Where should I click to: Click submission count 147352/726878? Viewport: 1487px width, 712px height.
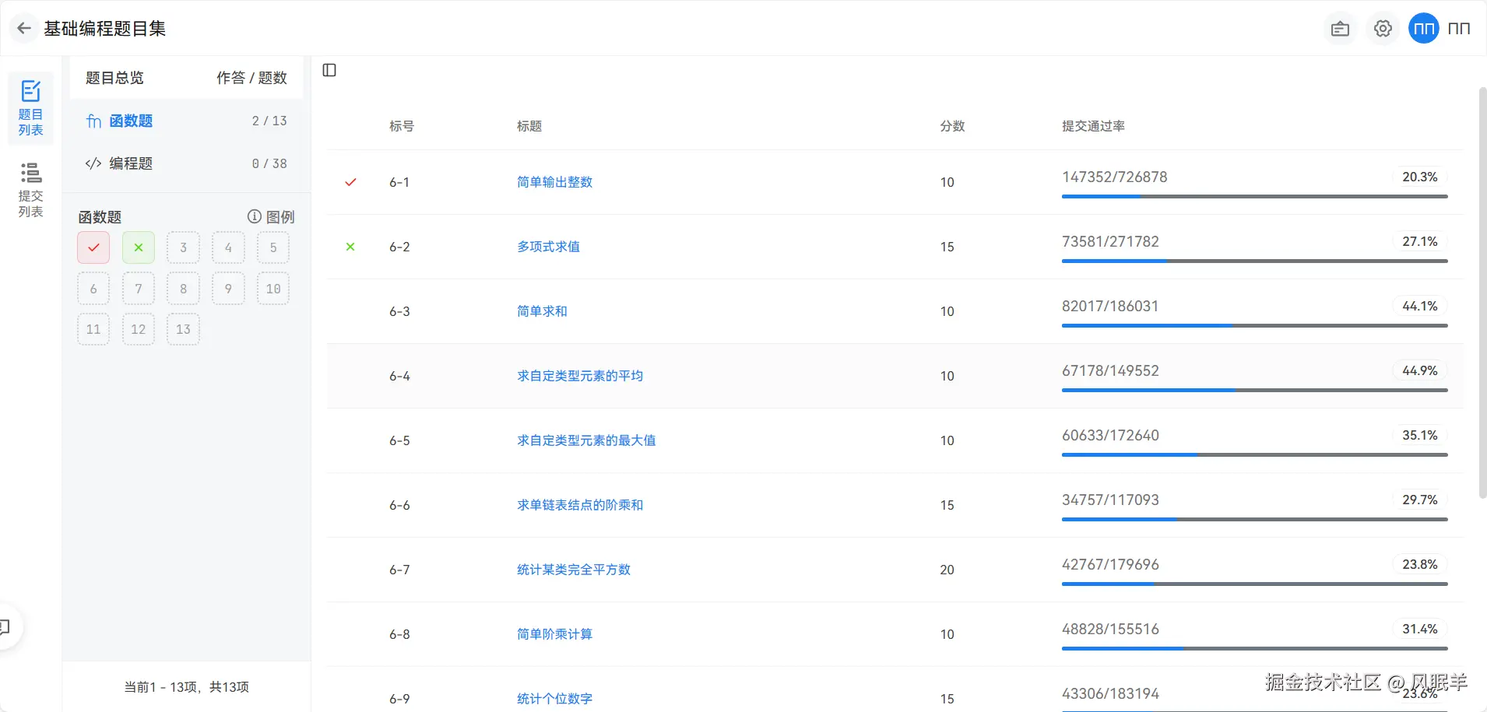point(1115,177)
